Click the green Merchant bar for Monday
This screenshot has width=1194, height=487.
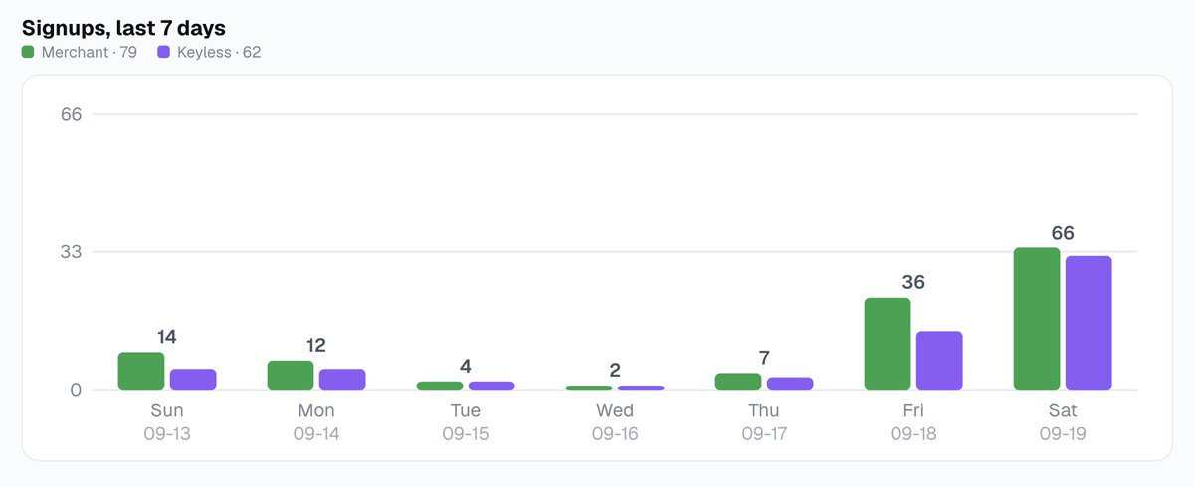click(x=291, y=375)
